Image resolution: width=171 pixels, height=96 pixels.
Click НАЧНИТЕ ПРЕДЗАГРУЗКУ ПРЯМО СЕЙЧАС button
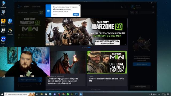pos(107,42)
